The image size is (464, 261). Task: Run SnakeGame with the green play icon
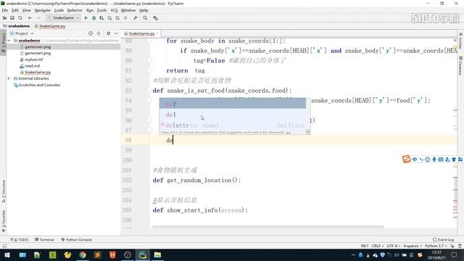86,18
